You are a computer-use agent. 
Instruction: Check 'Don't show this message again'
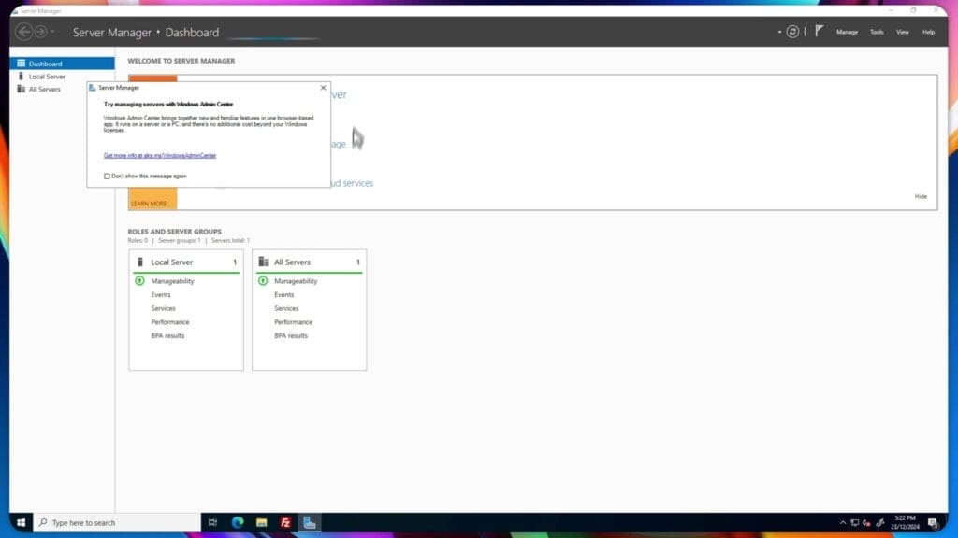pyautogui.click(x=105, y=176)
